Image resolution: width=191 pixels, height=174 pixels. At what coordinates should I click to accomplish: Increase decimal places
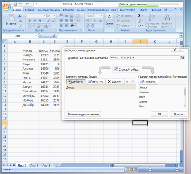tap(88, 26)
